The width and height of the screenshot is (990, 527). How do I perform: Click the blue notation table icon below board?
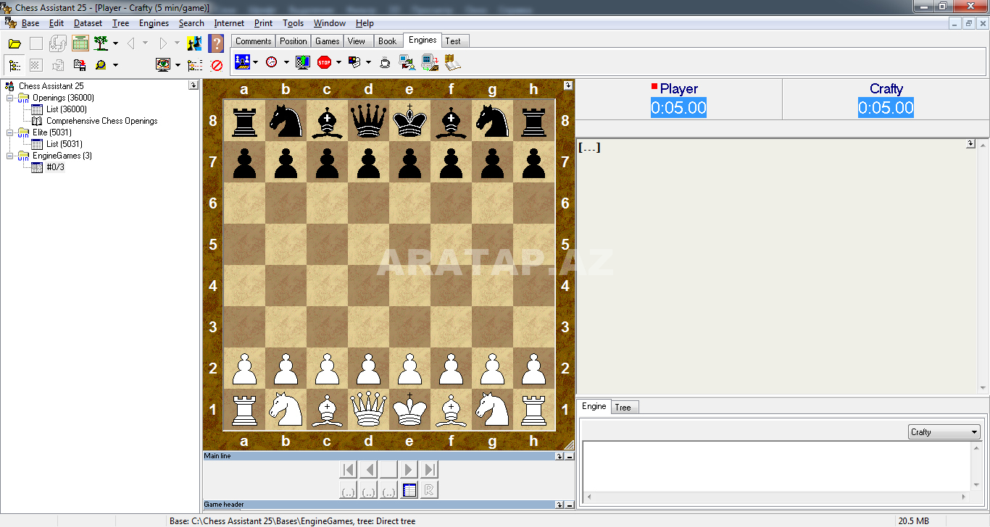(409, 490)
